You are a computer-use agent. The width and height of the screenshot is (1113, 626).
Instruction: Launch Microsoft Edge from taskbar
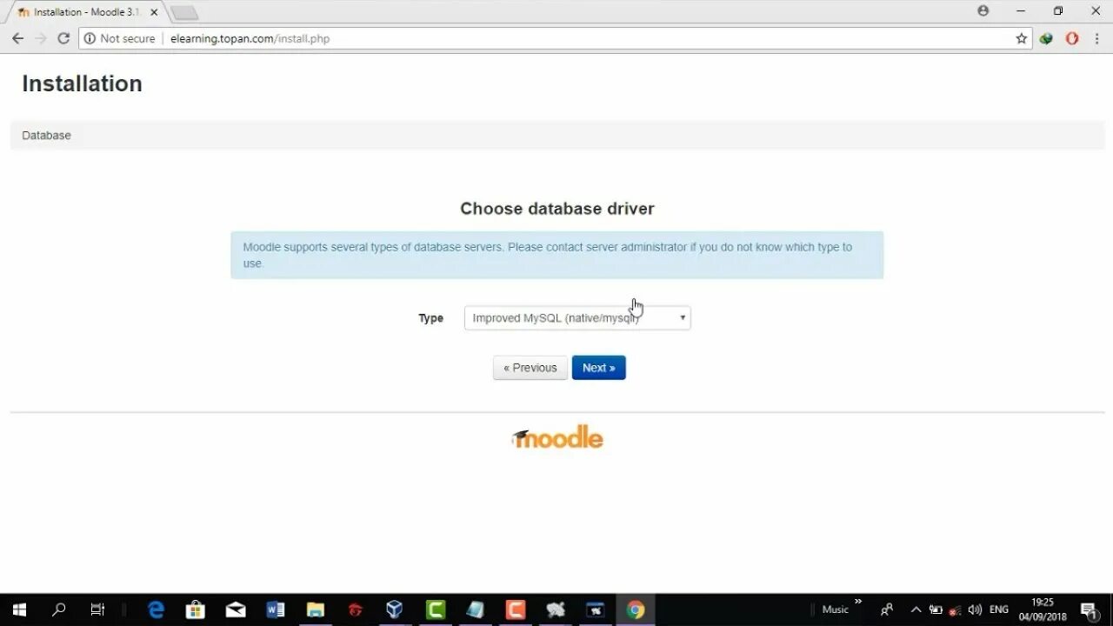point(156,609)
